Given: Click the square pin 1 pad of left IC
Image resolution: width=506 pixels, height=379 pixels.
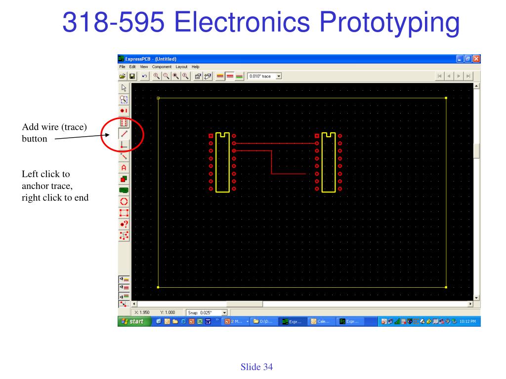Looking at the screenshot, I should pos(211,136).
